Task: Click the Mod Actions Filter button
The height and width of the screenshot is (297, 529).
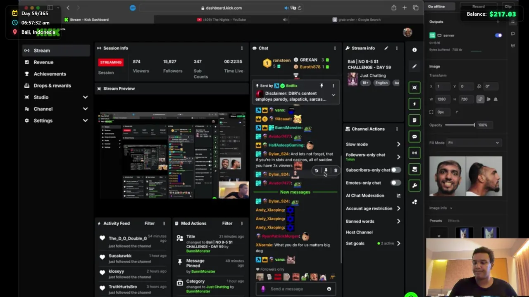Action: click(x=227, y=224)
